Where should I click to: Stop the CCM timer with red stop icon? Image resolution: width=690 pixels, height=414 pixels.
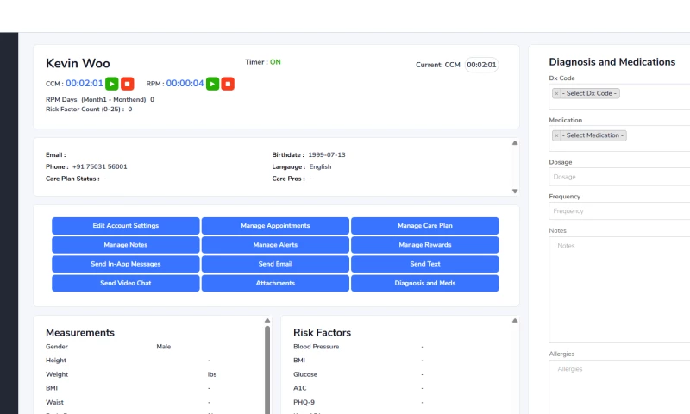[x=127, y=84]
